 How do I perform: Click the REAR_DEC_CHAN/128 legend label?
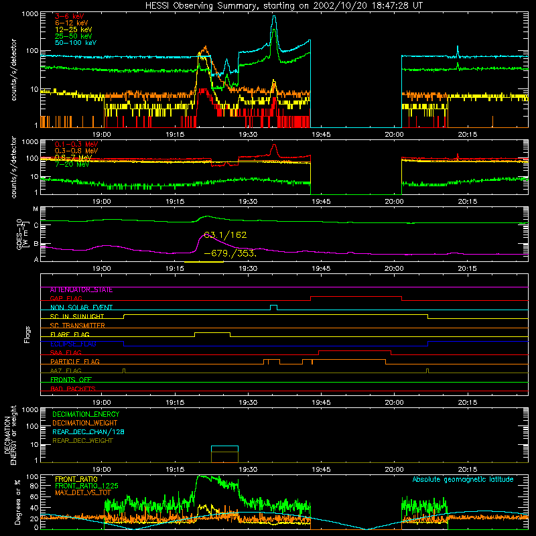click(x=88, y=431)
